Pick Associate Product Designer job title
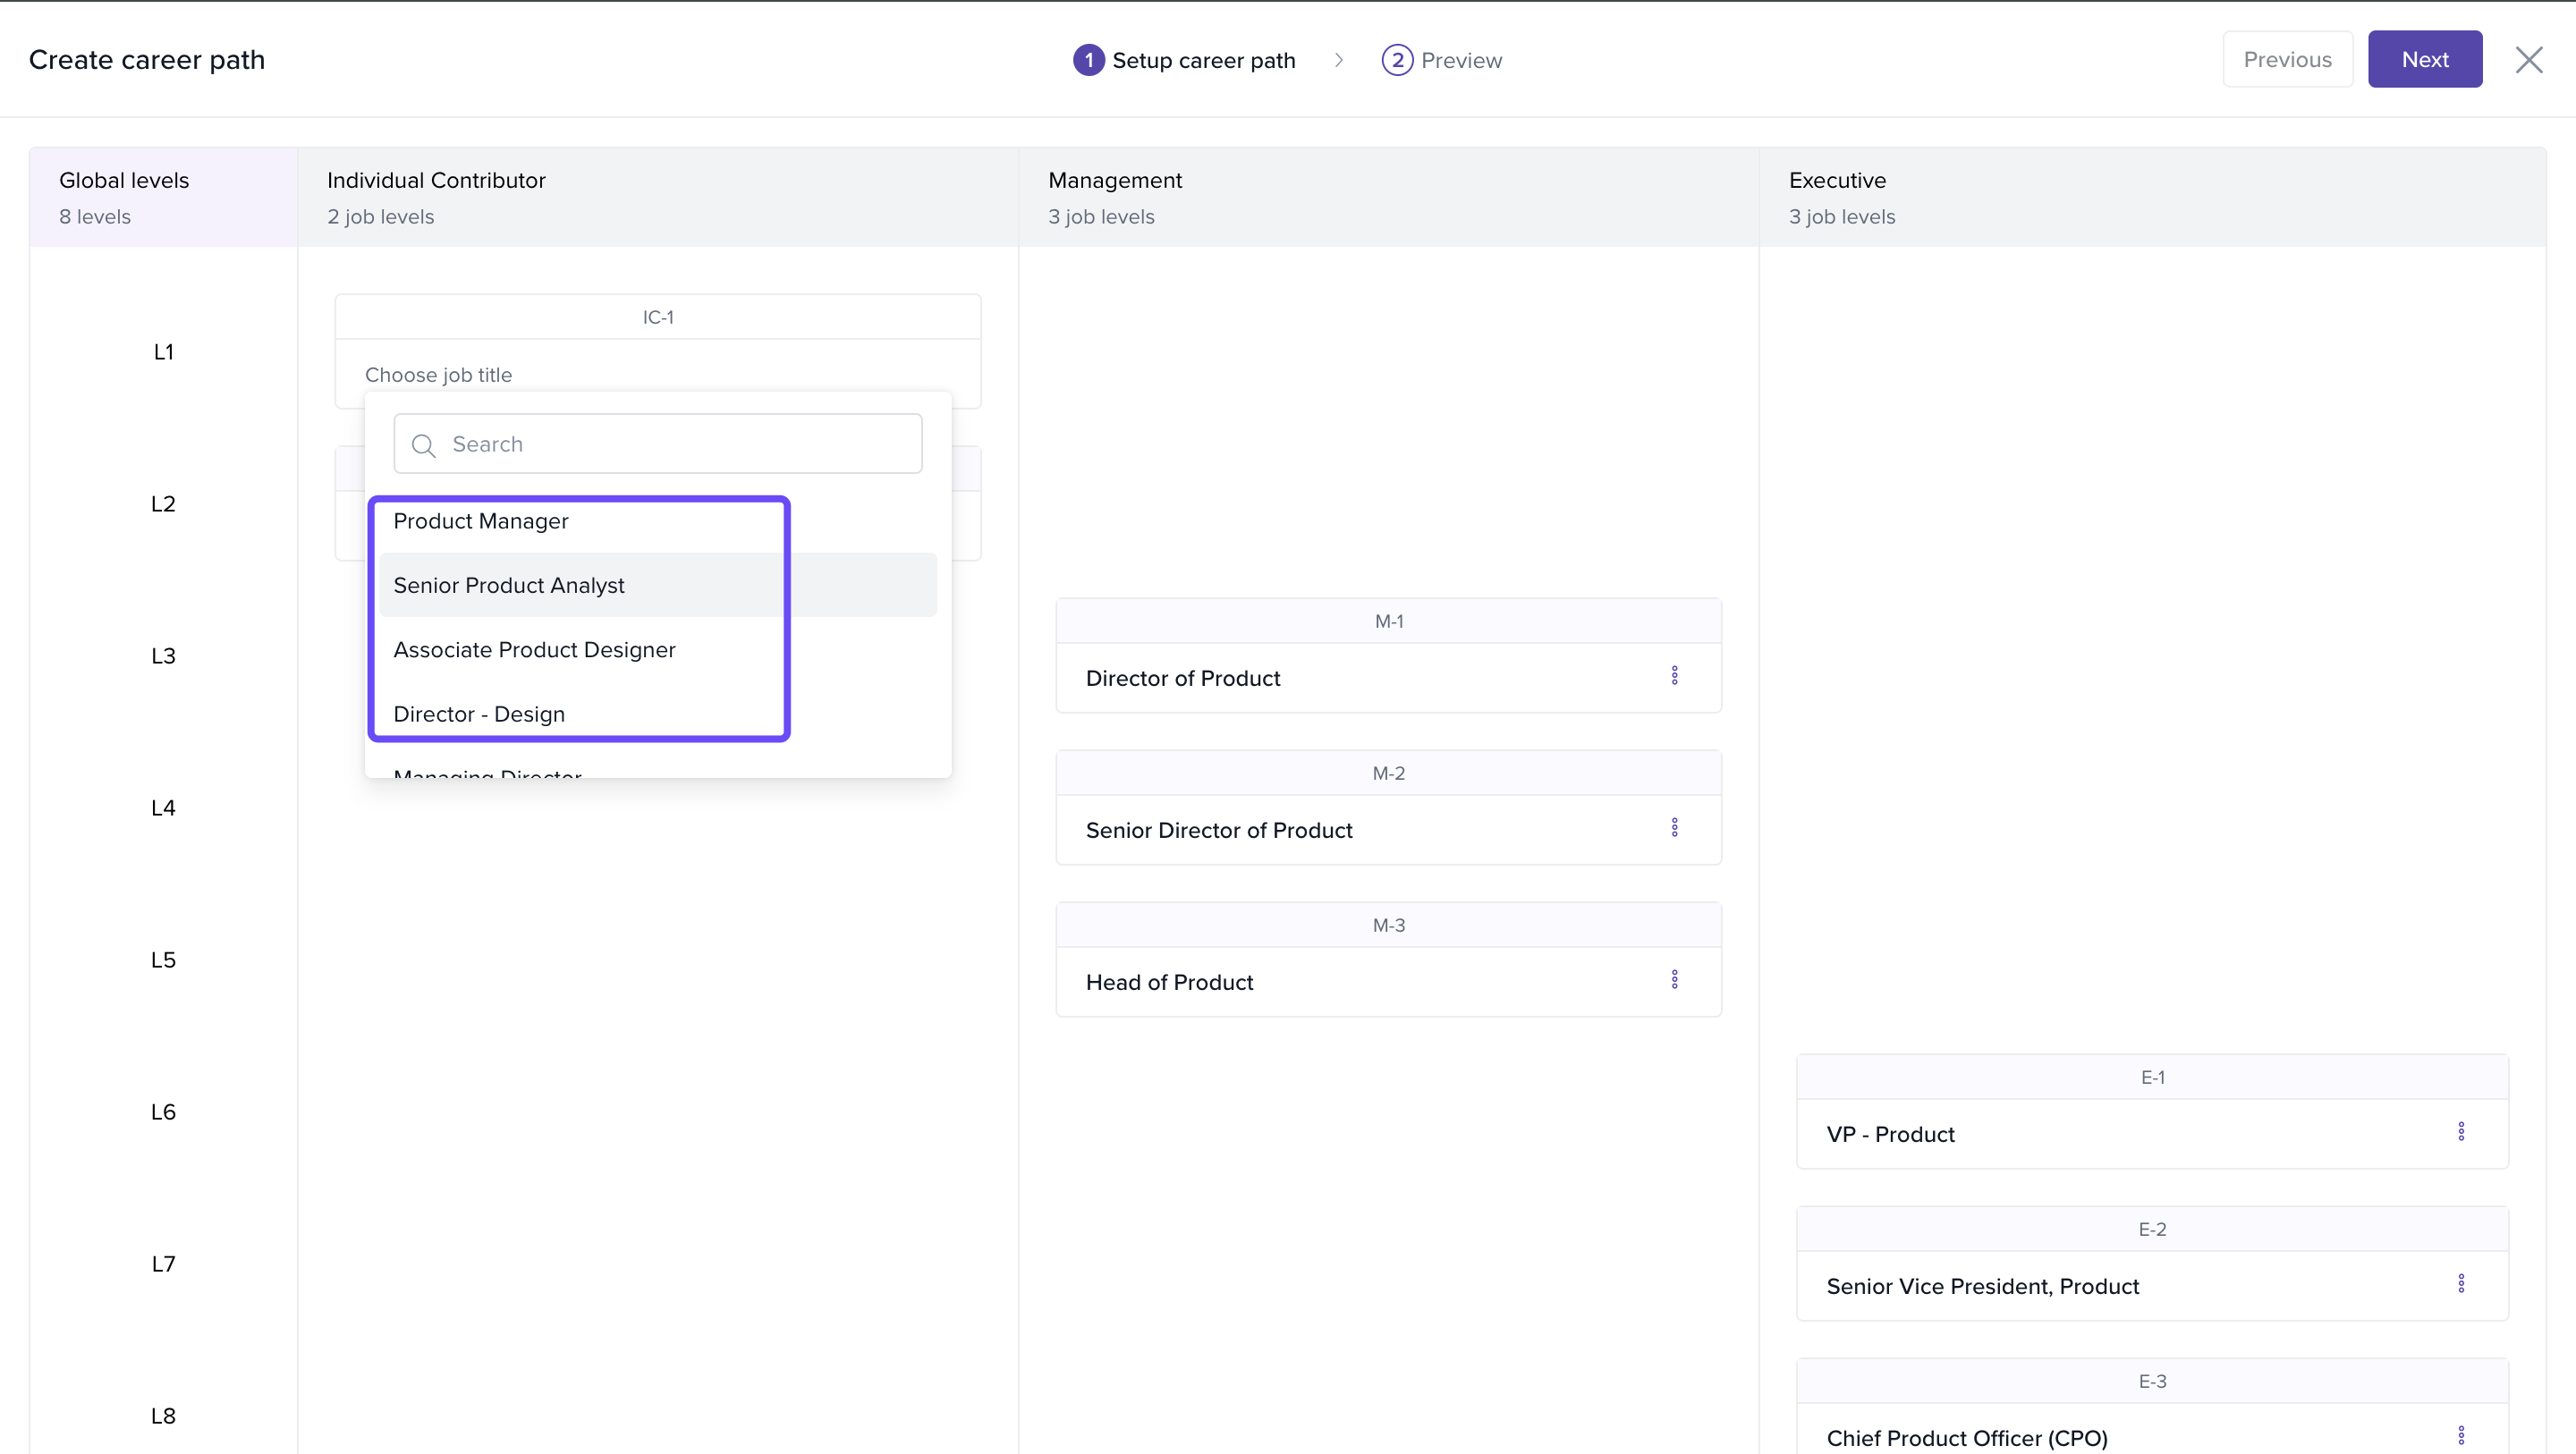The width and height of the screenshot is (2576, 1454). click(534, 650)
